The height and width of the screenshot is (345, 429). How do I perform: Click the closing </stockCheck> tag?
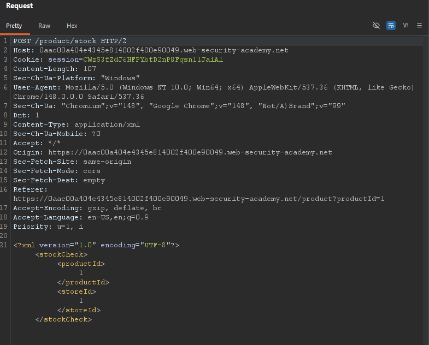63,319
